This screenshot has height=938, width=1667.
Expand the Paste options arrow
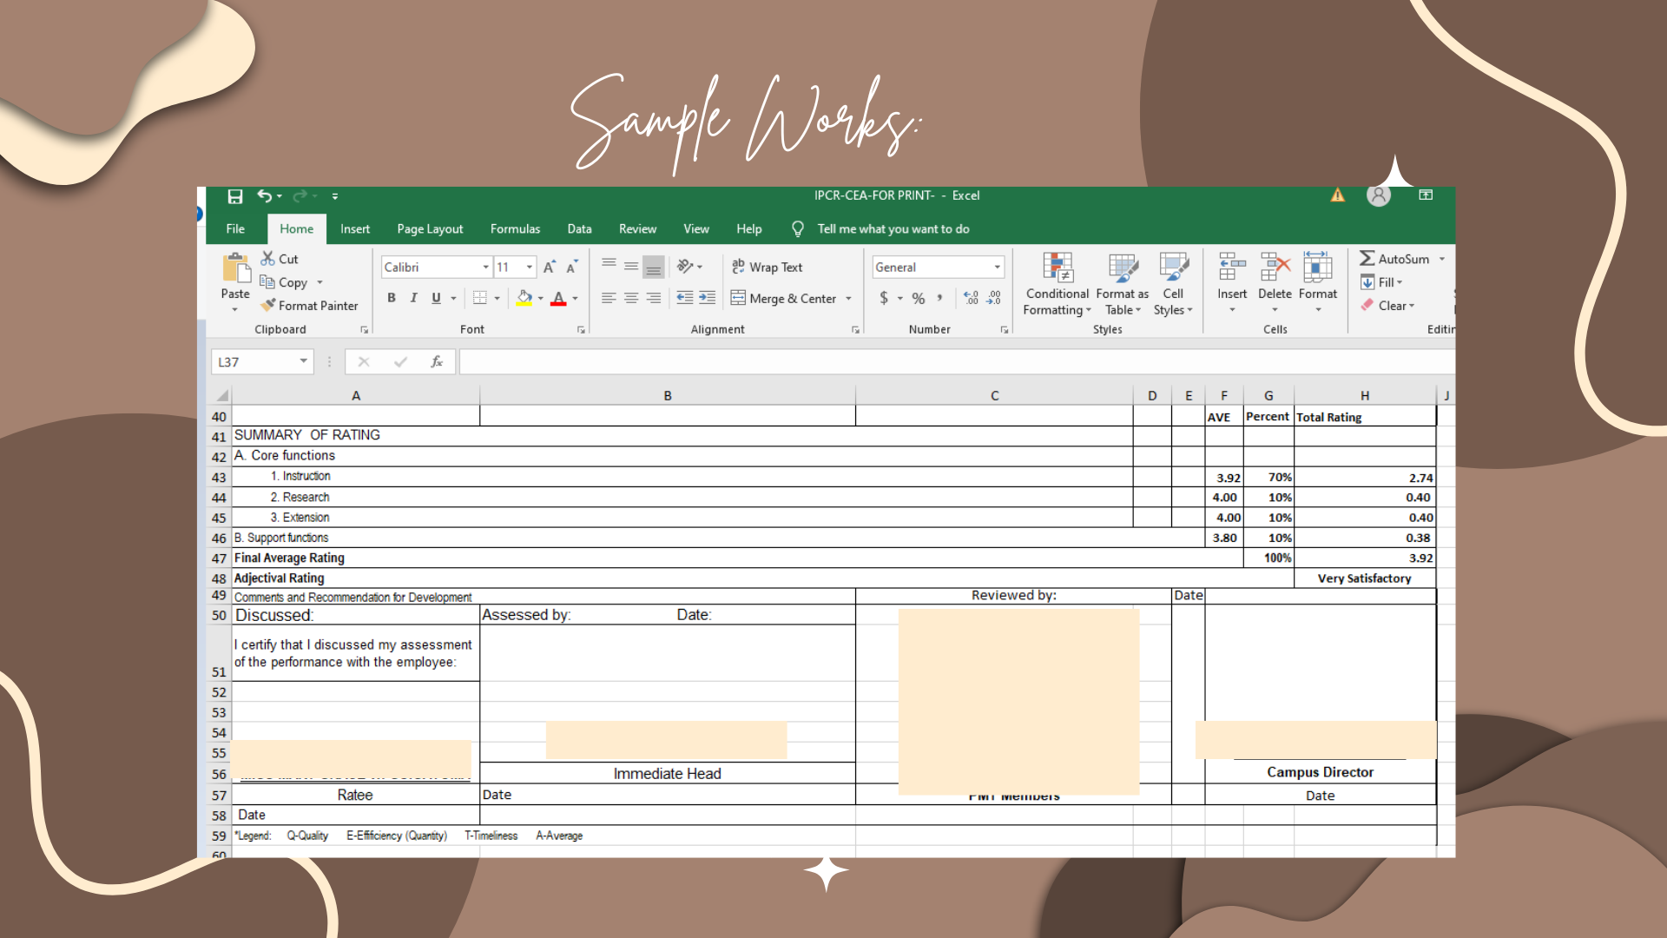pos(235,309)
